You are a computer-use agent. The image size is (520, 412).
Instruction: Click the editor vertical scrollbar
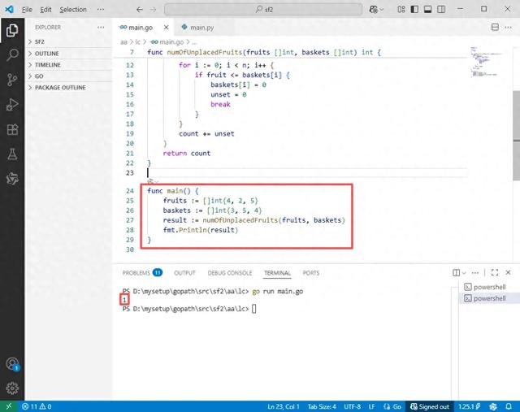(x=516, y=136)
